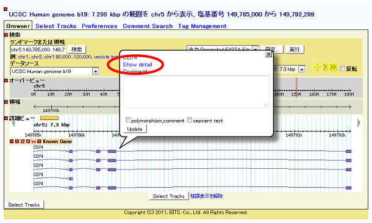Screen dimensions: 372x223
Task: Click the yellow scale ruler in detail view
Action: 49,118
